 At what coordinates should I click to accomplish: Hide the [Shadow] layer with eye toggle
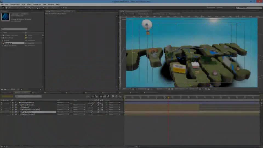(2, 107)
